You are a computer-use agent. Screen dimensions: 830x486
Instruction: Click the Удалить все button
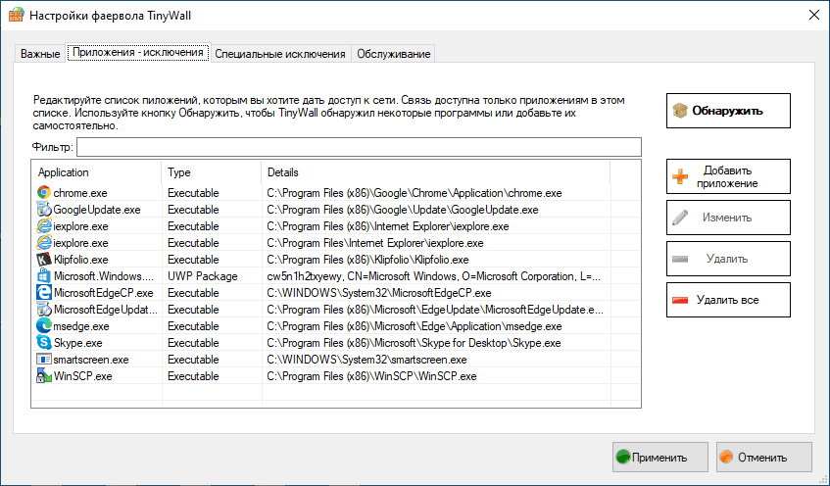(727, 300)
